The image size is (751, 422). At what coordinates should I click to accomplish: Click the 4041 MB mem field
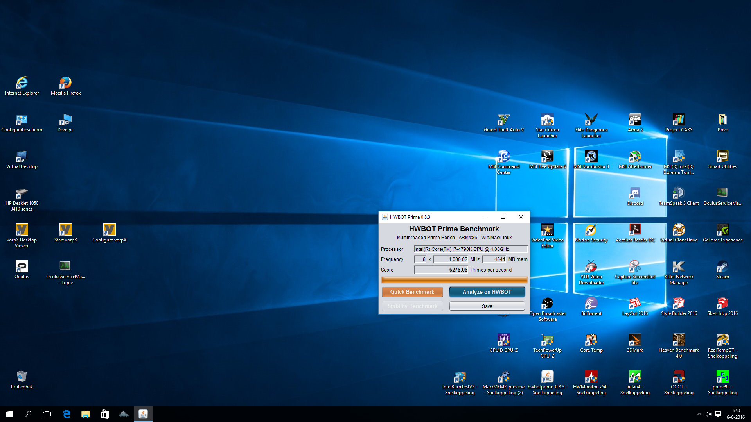click(494, 259)
